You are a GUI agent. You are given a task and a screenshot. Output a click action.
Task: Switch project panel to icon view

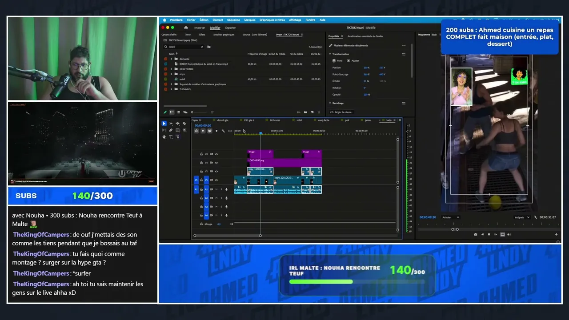179,112
